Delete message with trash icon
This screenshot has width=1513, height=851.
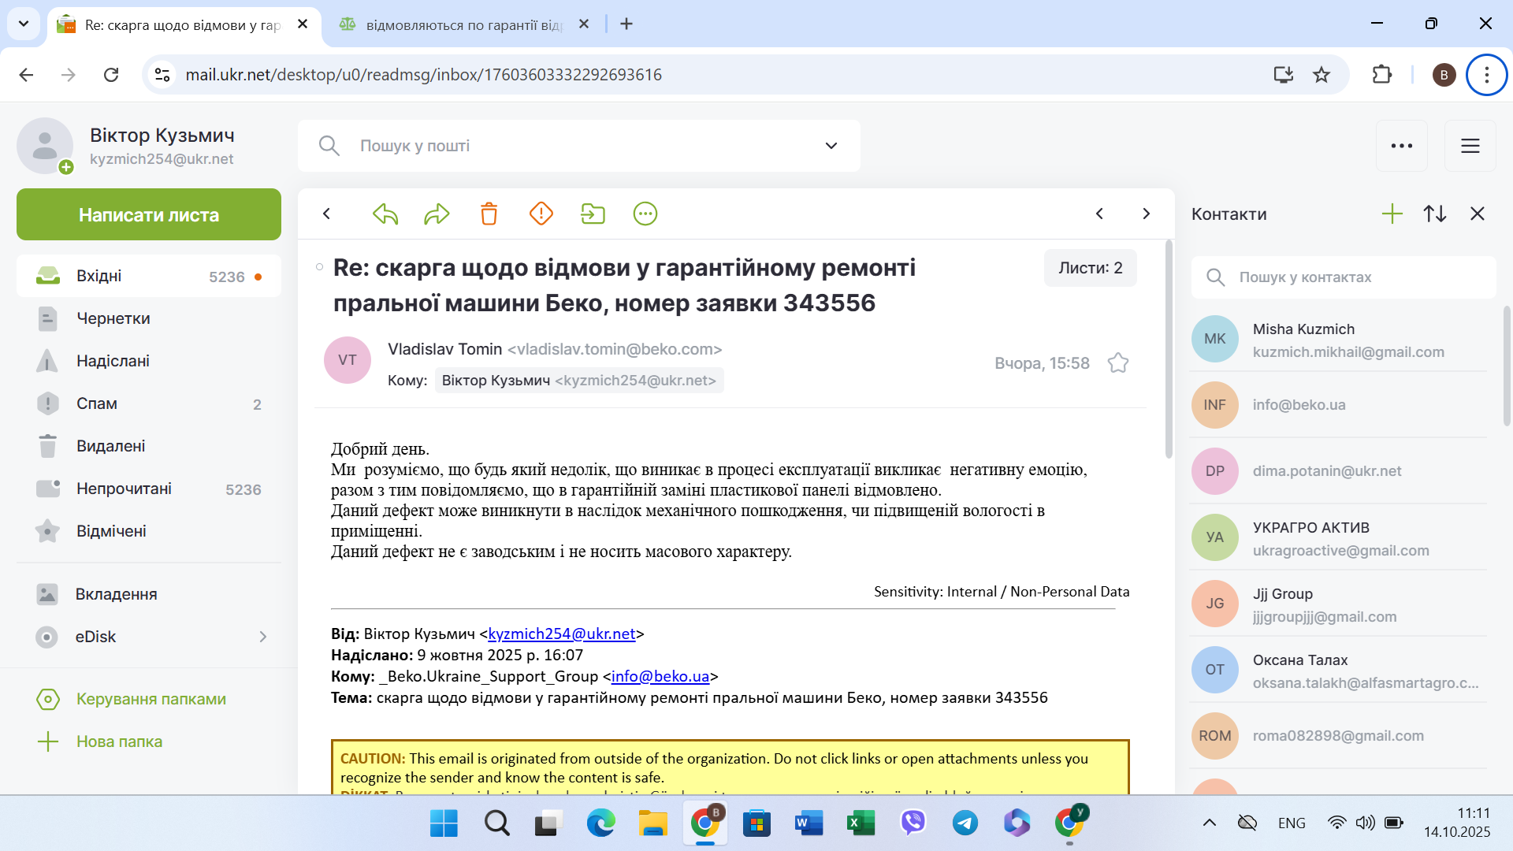click(489, 214)
